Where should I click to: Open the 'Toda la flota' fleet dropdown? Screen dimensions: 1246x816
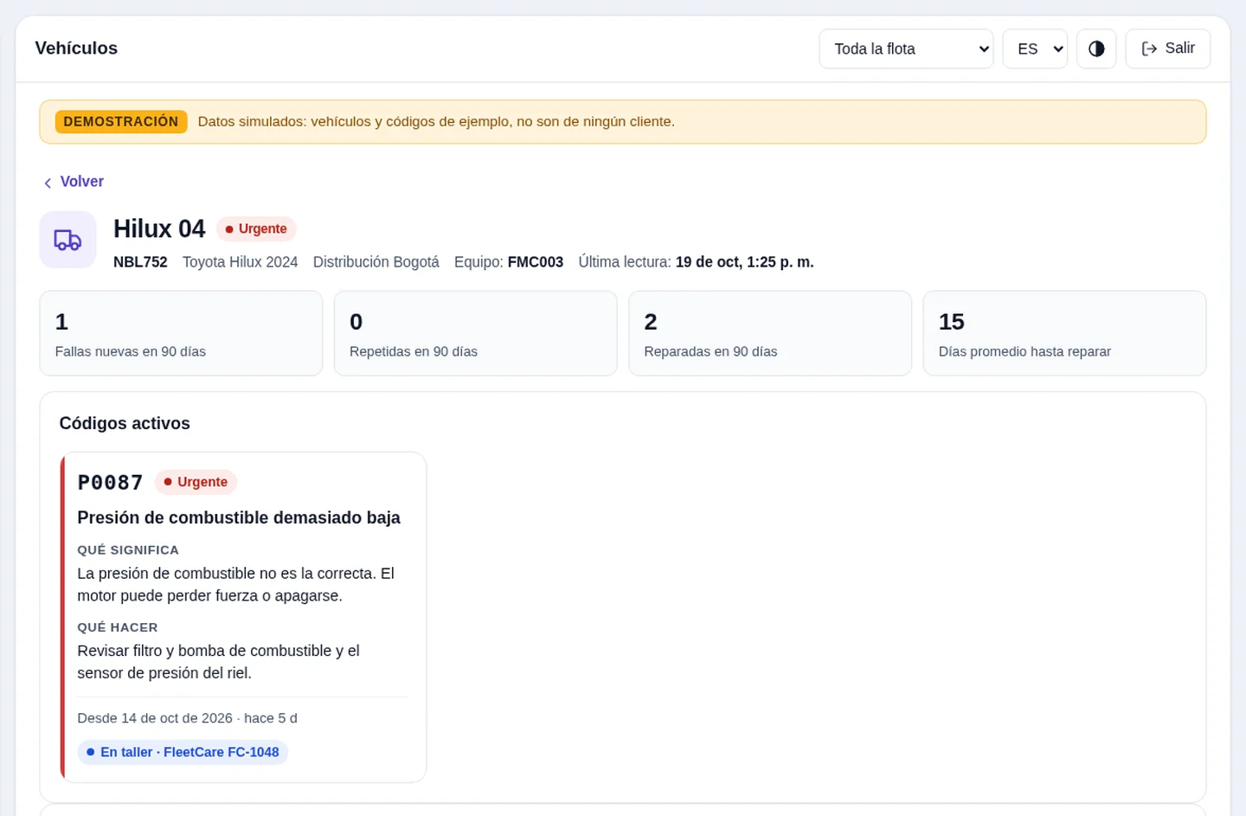(906, 48)
